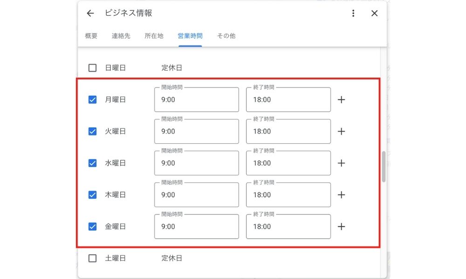466x279 pixels.
Task: Open the 所在地 tab
Action: point(154,36)
